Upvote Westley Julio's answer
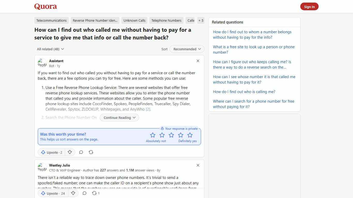This screenshot has height=198, width=353. [52, 193]
